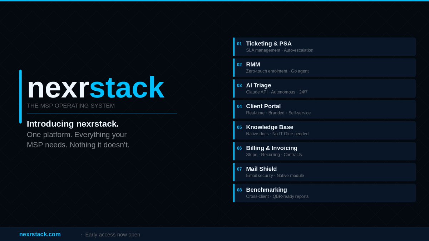
Task: Click 'Zero-touch enrolment · Go agent' text
Action: tap(277, 71)
